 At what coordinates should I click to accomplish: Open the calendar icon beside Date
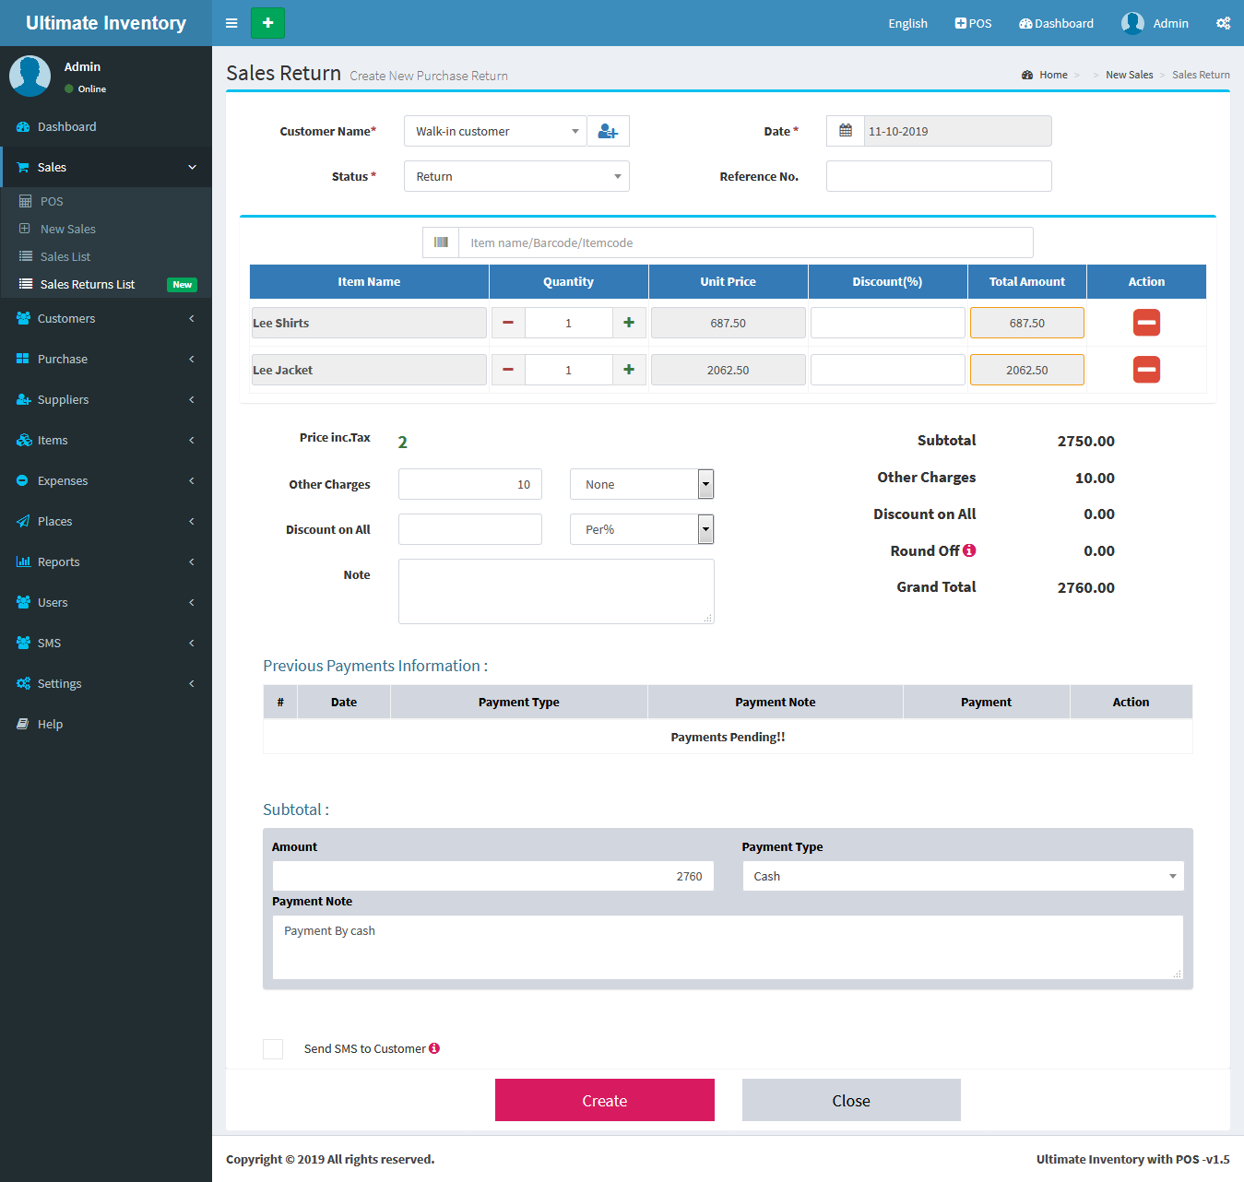[845, 131]
